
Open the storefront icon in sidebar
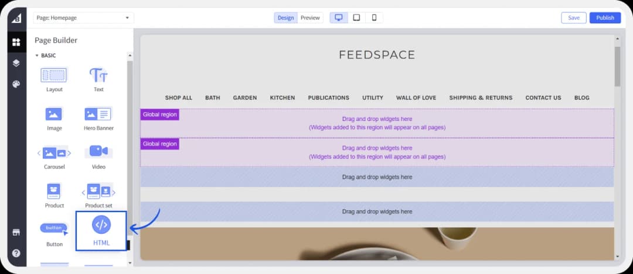click(x=16, y=232)
